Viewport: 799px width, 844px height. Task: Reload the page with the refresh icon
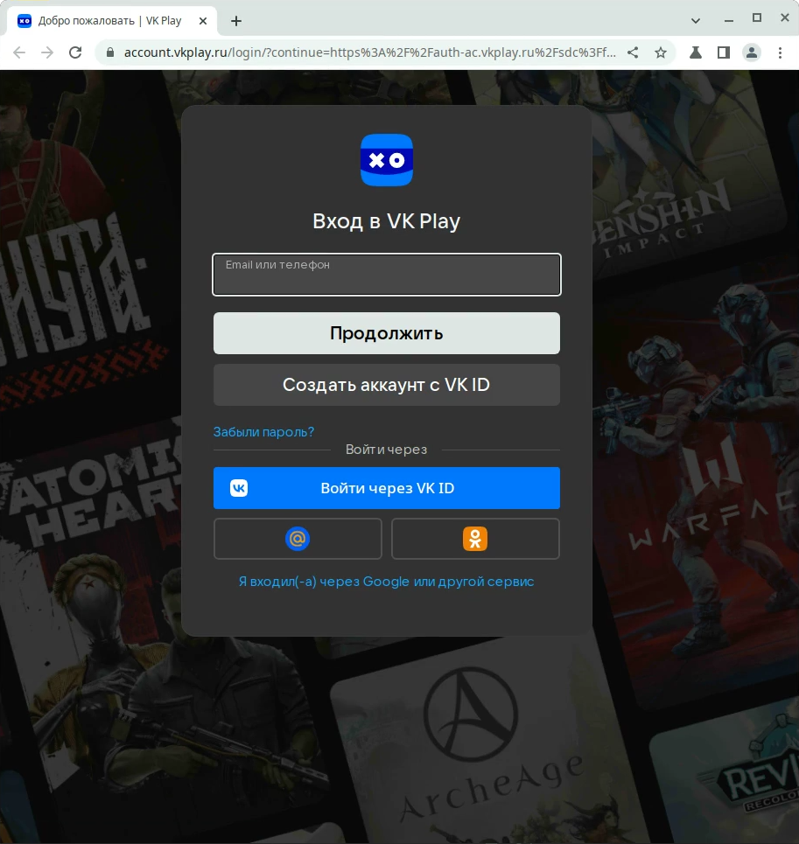point(75,52)
